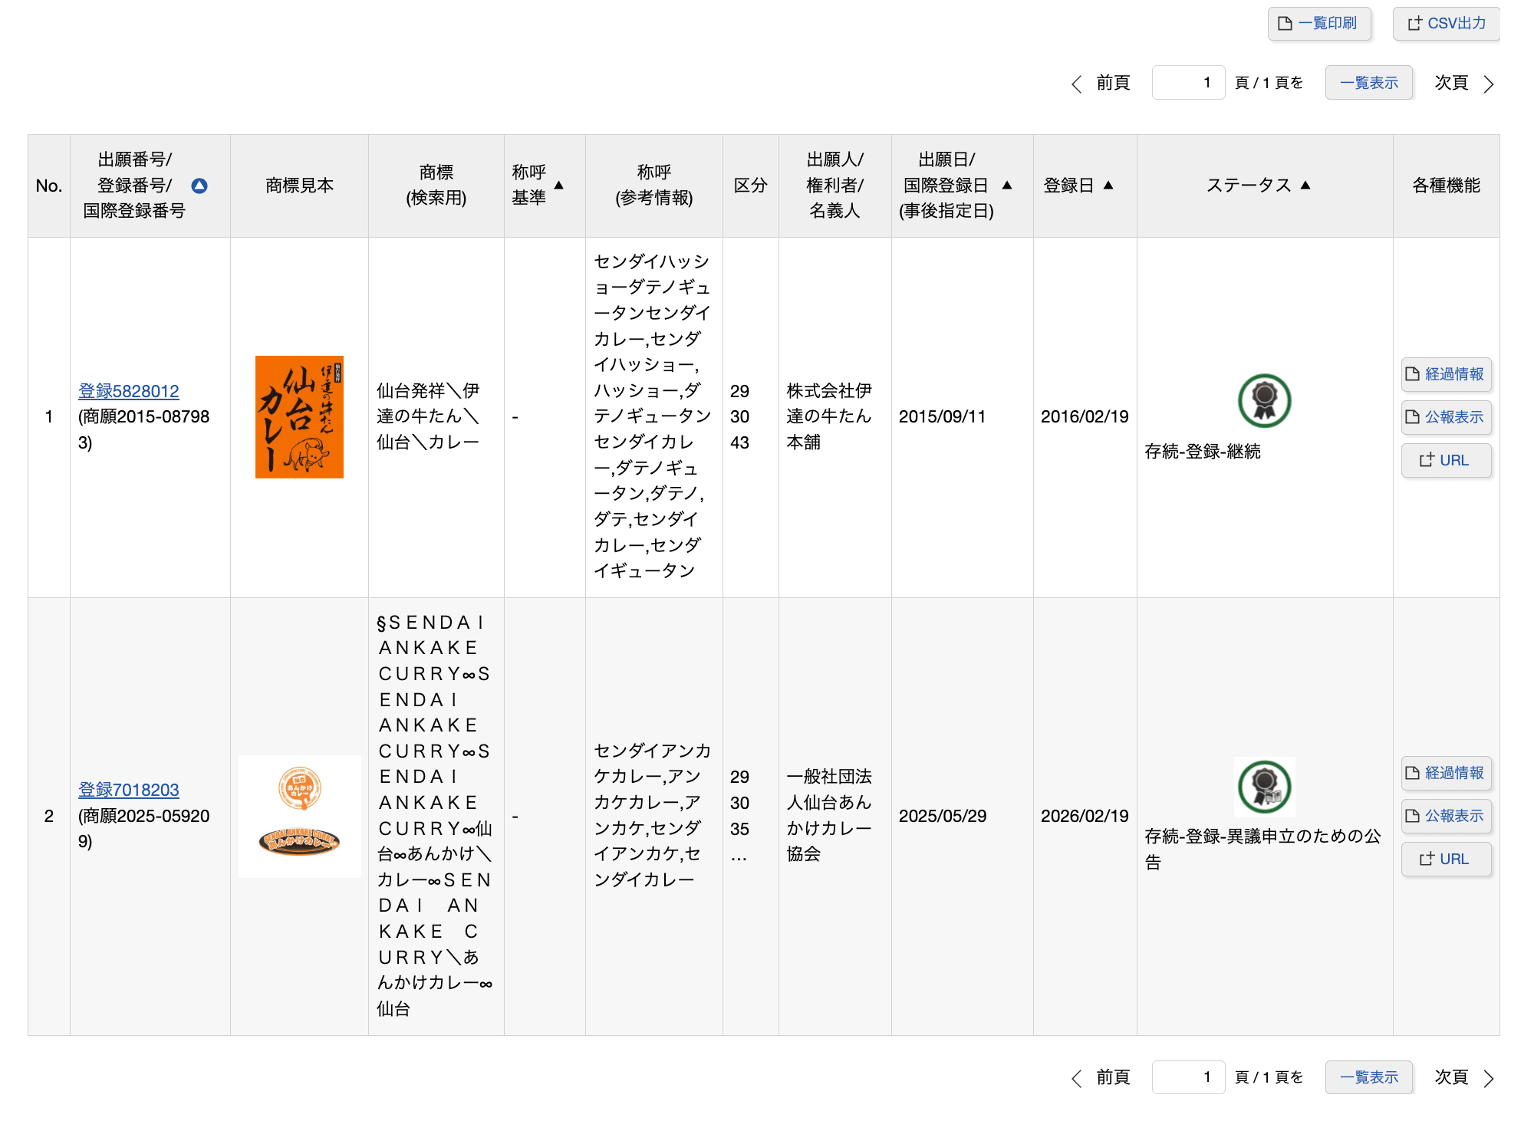Click the URL button for the second result
The width and height of the screenshot is (1534, 1121).
tap(1446, 859)
